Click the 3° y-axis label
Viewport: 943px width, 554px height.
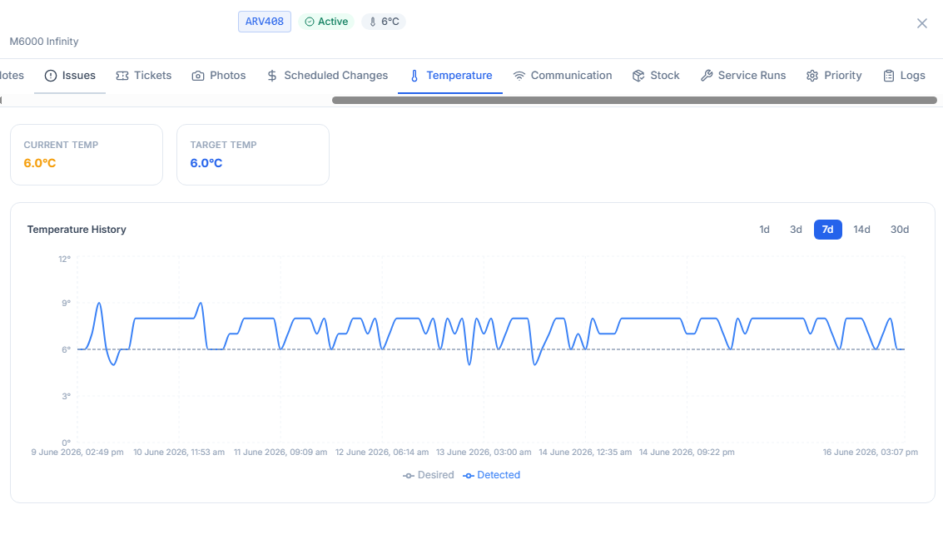click(x=66, y=396)
